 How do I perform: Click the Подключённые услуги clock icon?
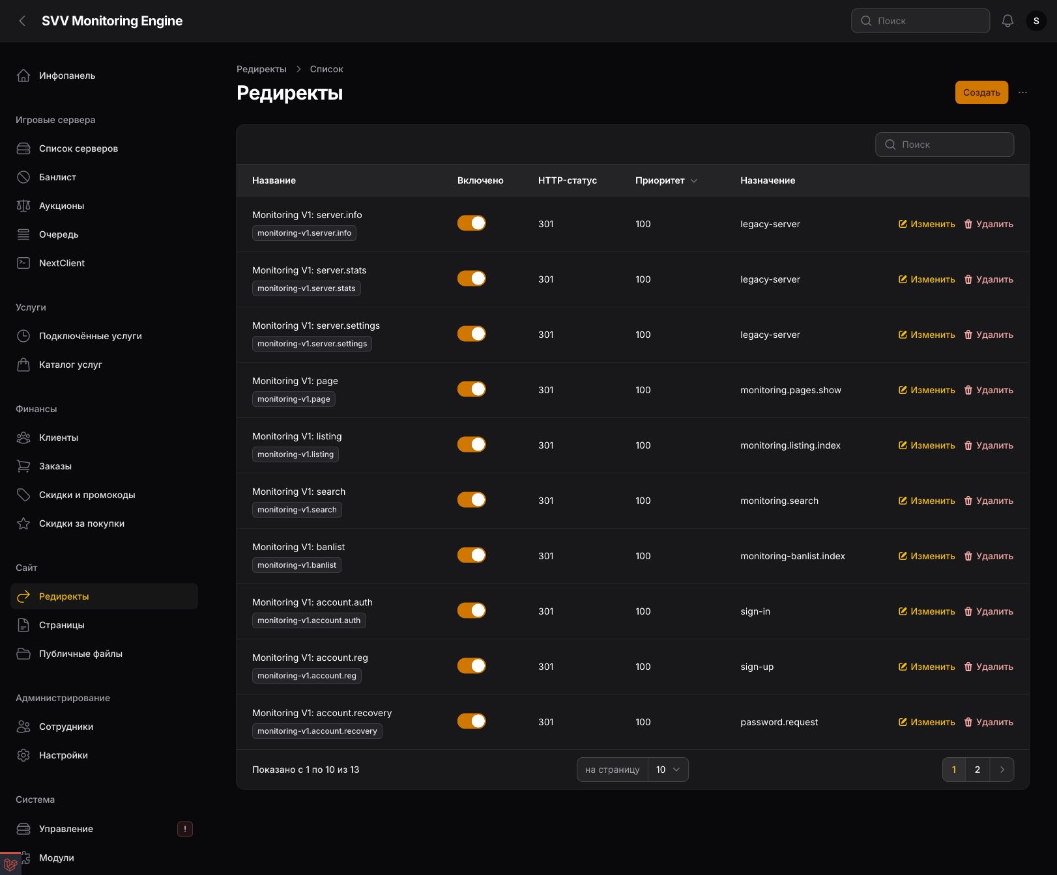(23, 336)
